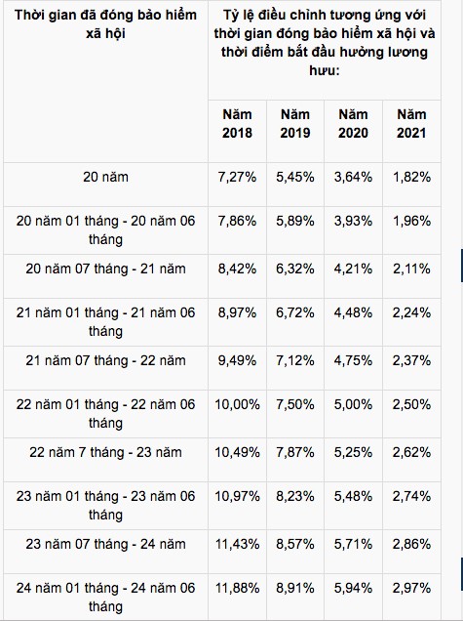Viewport: 463px width, 621px height.
Task: Select the '22 năm 7 tháng - 23 năm' row label
Action: pyautogui.click(x=105, y=452)
